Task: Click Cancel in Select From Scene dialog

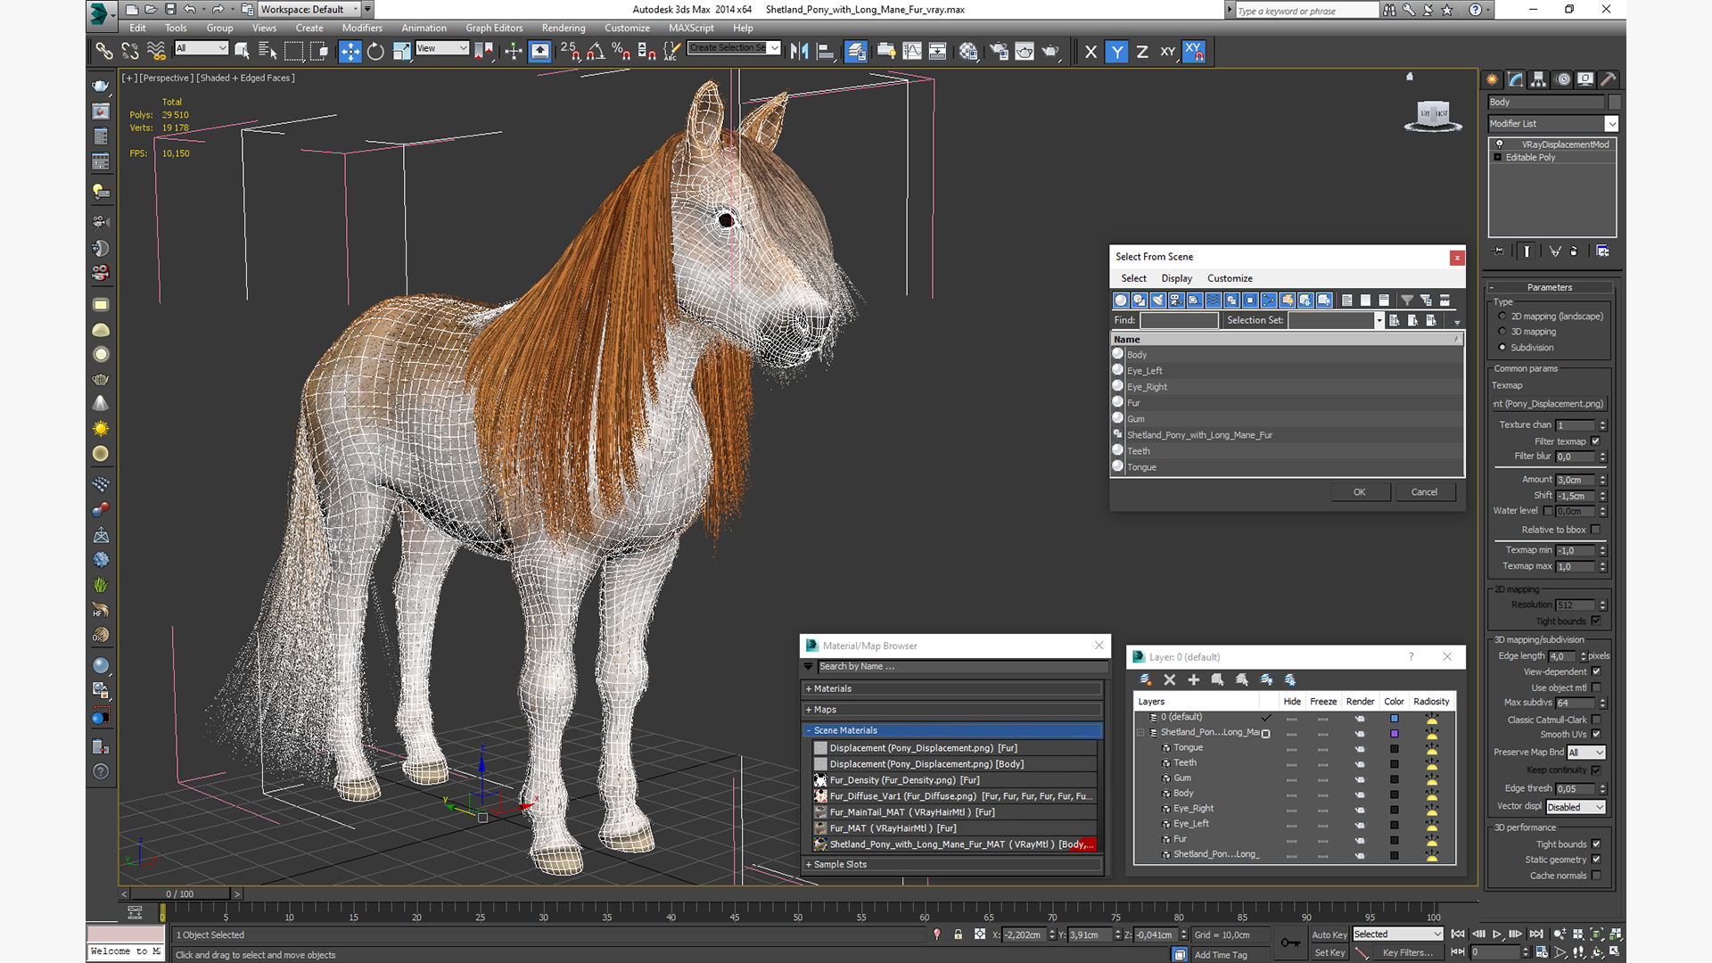Action: 1424,492
